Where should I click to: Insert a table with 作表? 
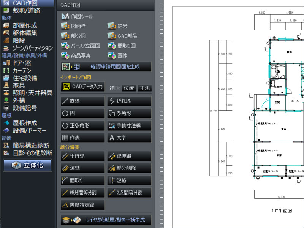click(82, 138)
